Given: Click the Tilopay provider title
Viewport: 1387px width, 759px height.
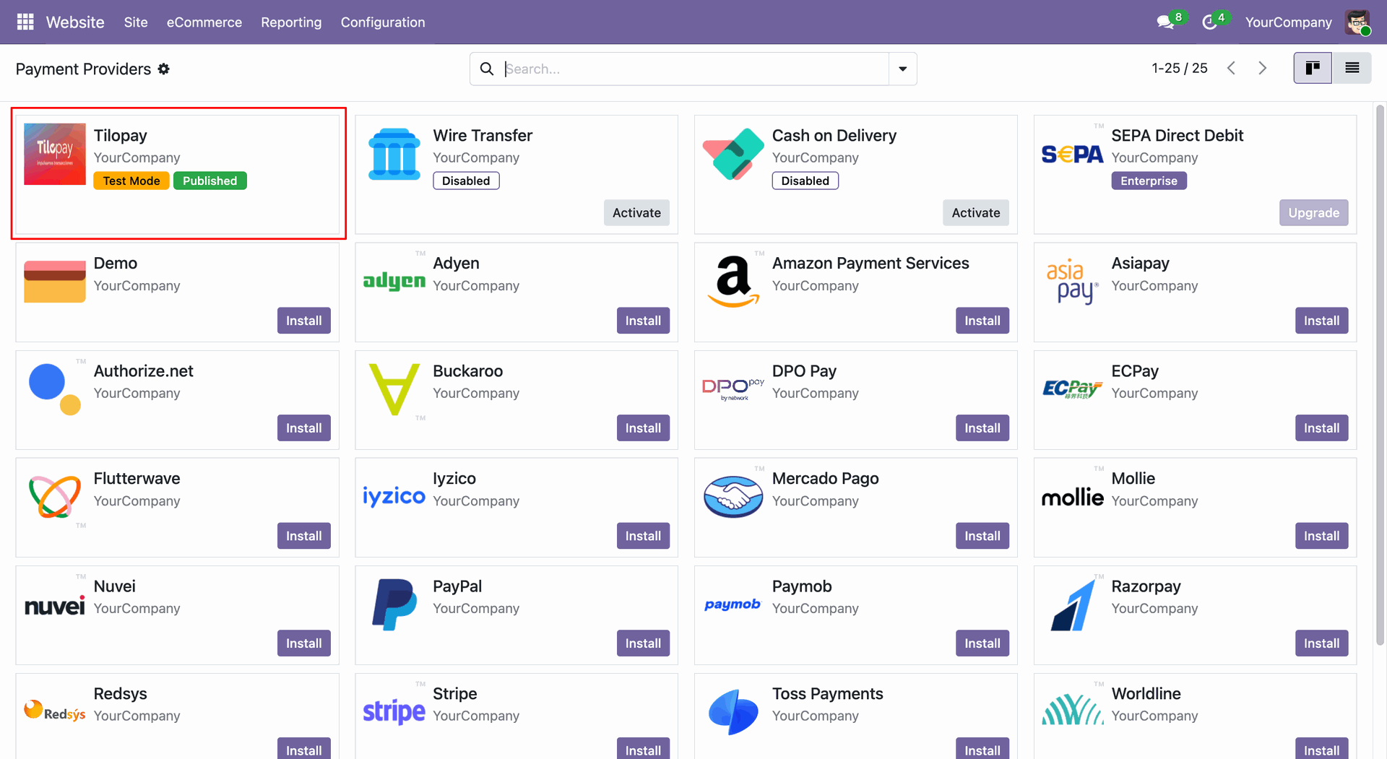Looking at the screenshot, I should pyautogui.click(x=120, y=135).
